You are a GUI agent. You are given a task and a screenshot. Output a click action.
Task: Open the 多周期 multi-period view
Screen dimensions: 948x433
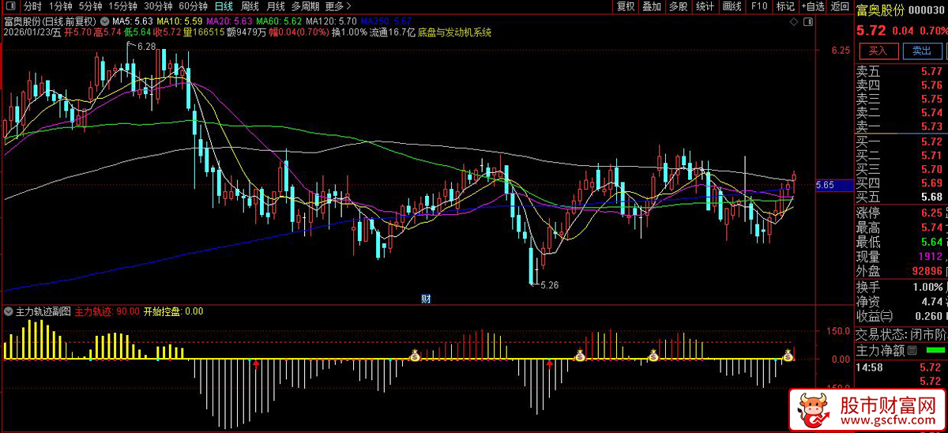click(305, 6)
